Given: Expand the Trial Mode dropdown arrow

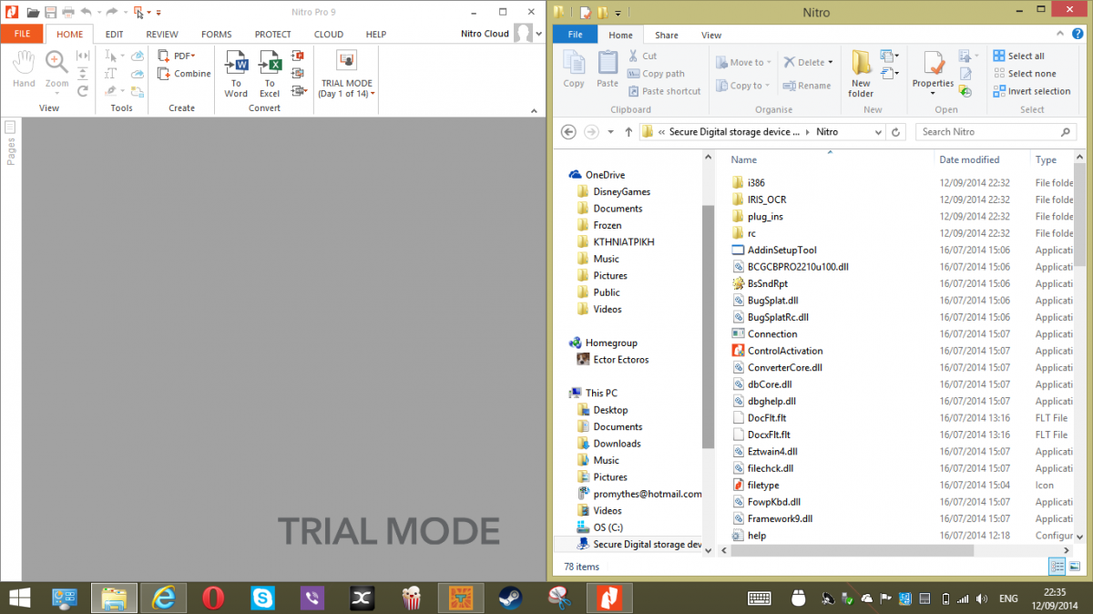Looking at the screenshot, I should tap(373, 95).
